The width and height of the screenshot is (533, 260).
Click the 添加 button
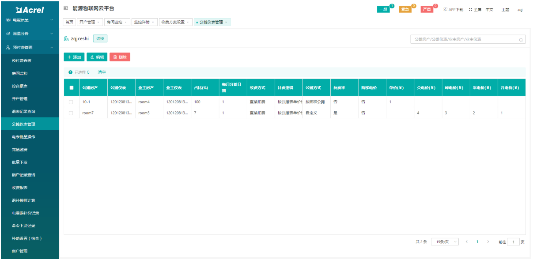point(74,57)
